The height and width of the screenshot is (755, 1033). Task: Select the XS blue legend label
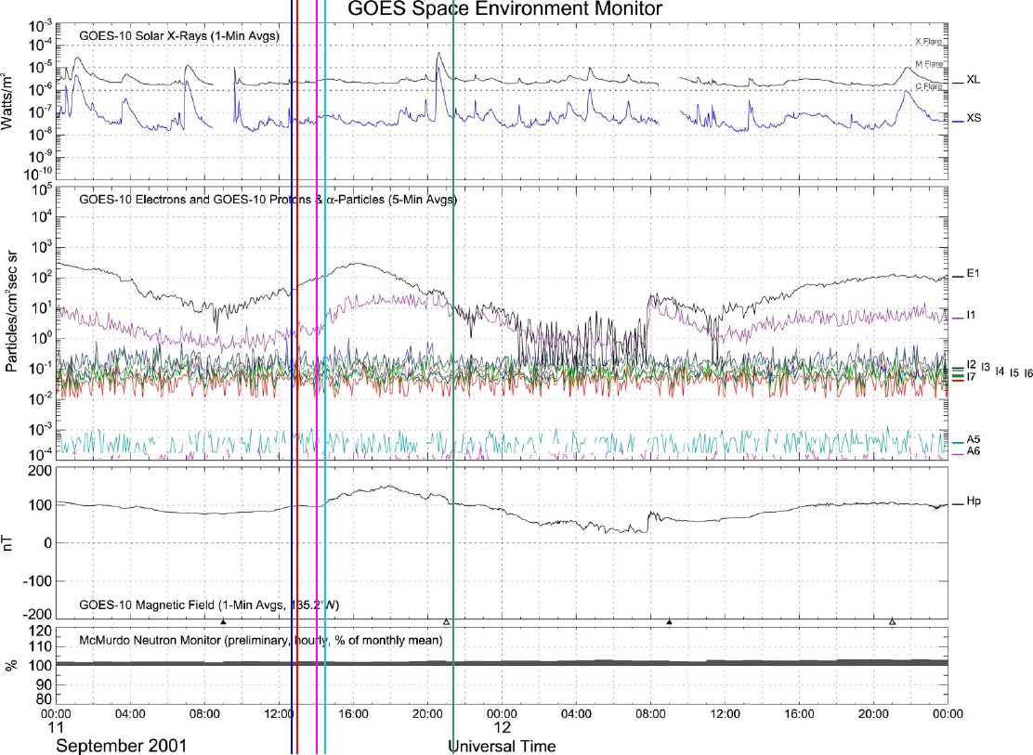973,120
